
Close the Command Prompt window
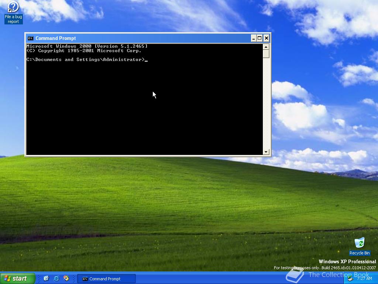[x=267, y=38]
